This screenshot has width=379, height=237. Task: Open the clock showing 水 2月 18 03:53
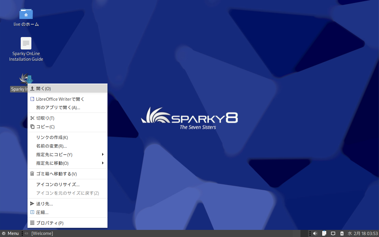pyautogui.click(x=363, y=233)
